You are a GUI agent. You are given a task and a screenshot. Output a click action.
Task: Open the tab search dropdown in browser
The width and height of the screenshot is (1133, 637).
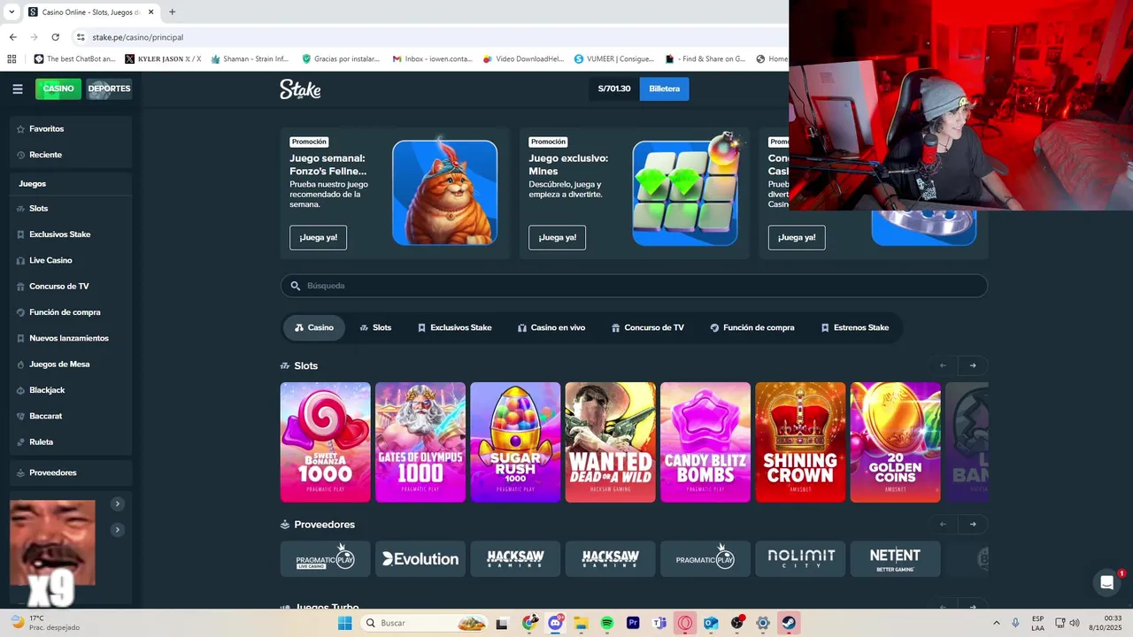point(12,12)
